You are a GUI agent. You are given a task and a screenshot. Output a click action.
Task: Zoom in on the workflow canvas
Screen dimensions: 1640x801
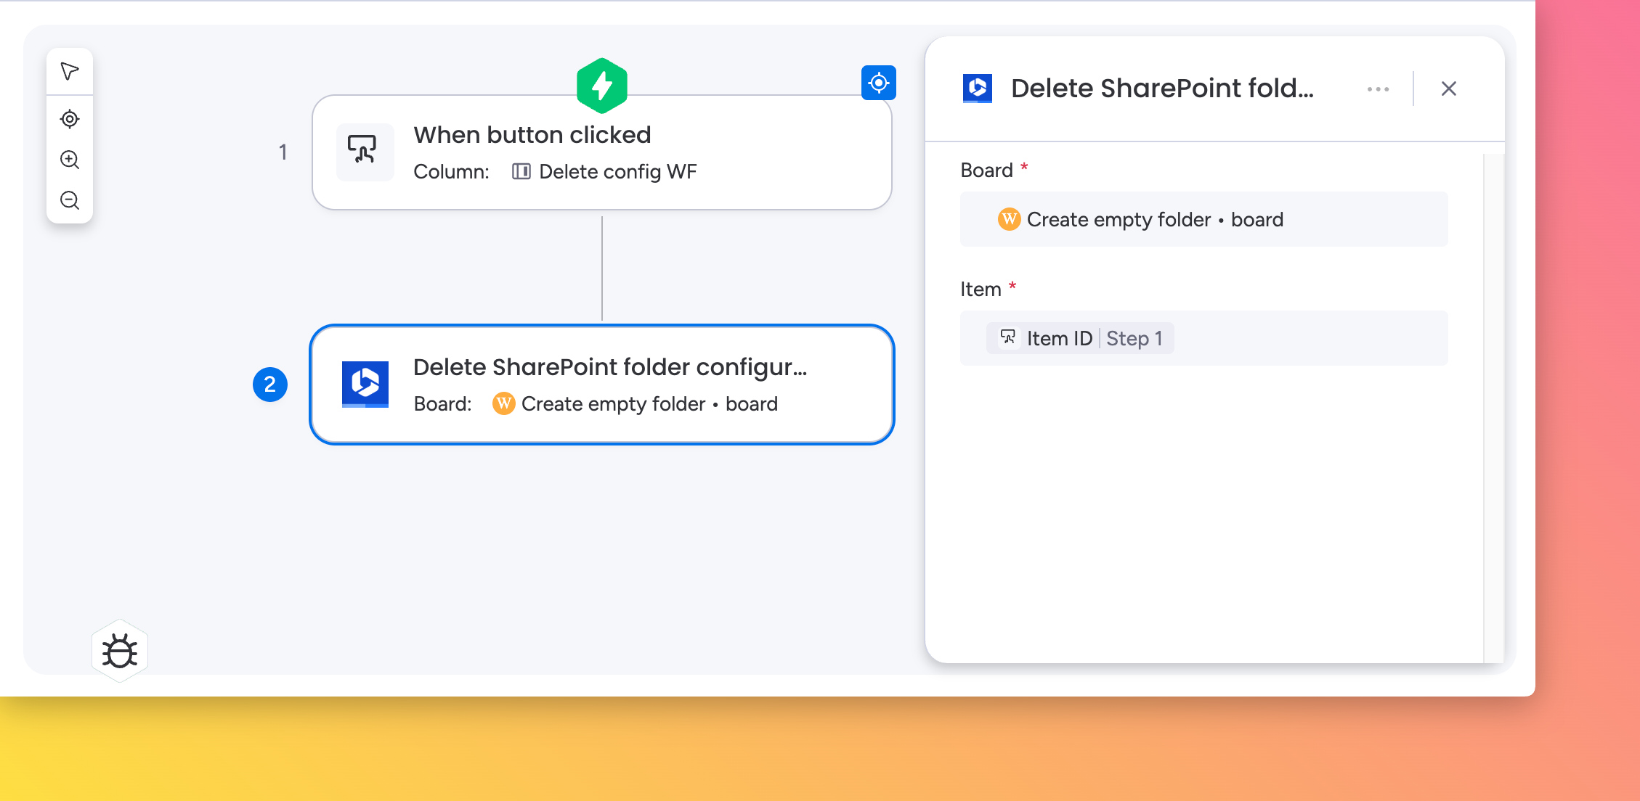point(70,160)
